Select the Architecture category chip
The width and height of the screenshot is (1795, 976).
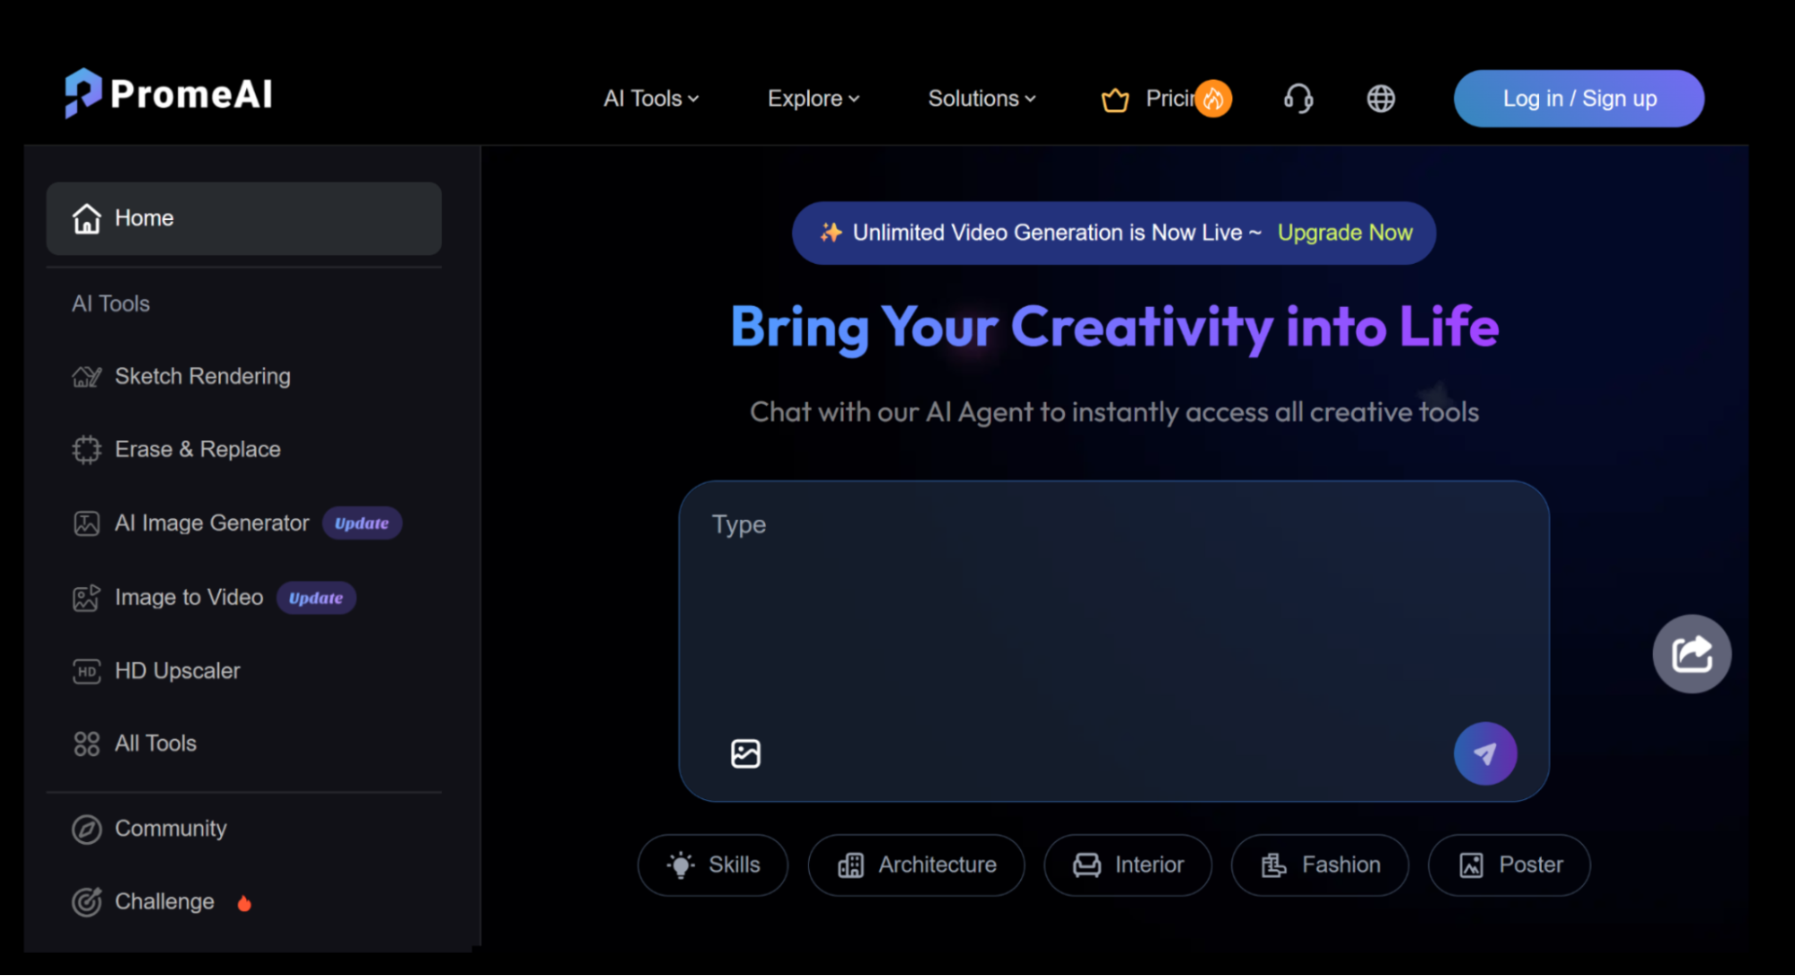(x=916, y=865)
